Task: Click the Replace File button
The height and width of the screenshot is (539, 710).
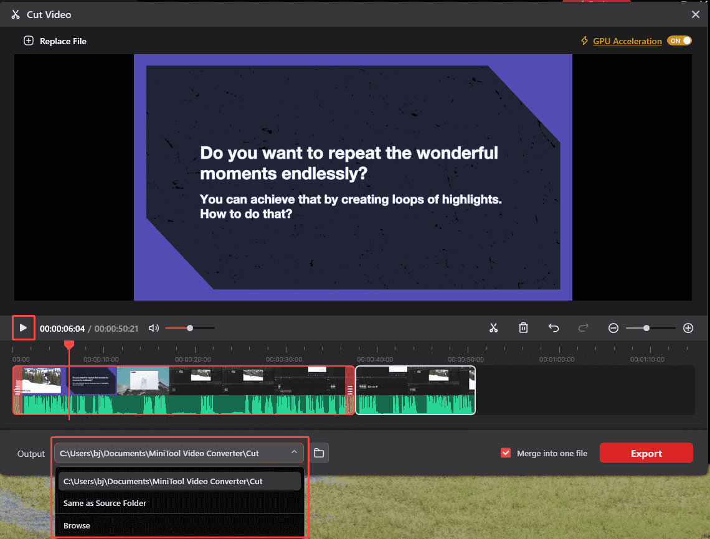Action: [x=55, y=41]
